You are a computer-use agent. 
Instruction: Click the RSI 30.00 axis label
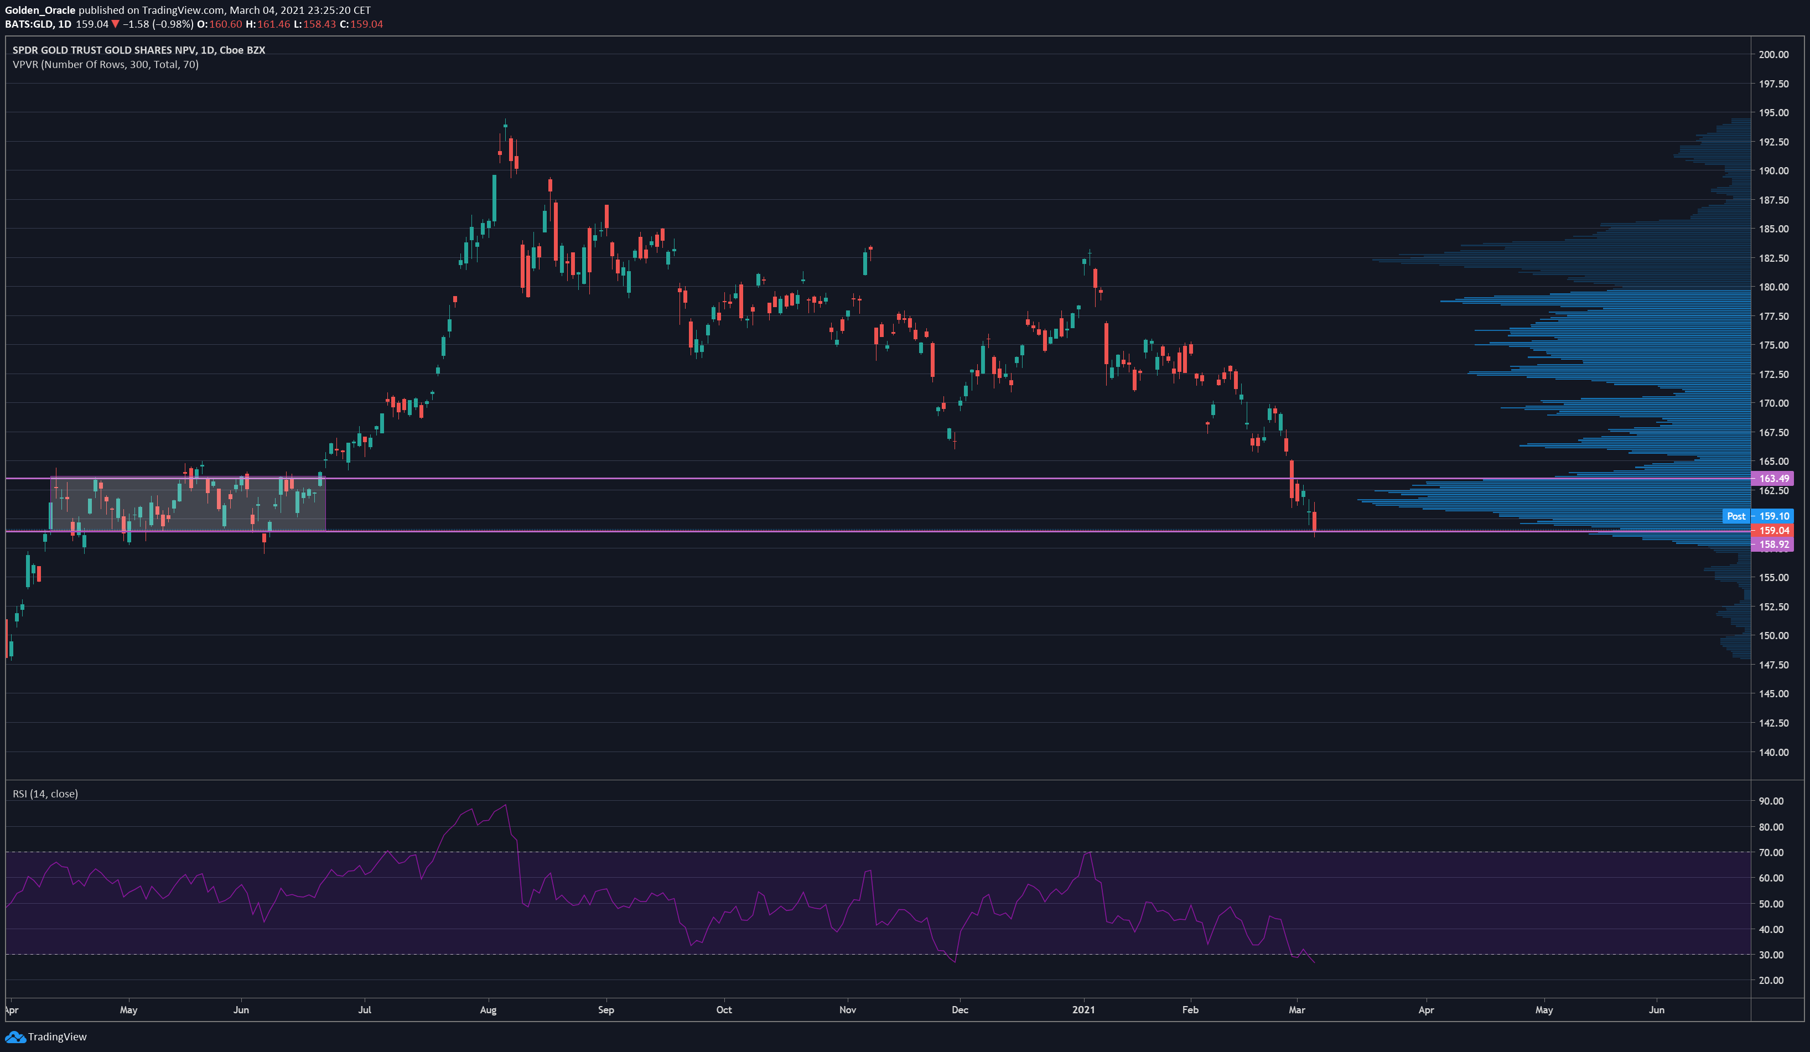point(1771,955)
